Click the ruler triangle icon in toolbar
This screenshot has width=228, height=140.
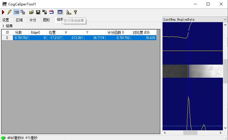(x=69, y=12)
